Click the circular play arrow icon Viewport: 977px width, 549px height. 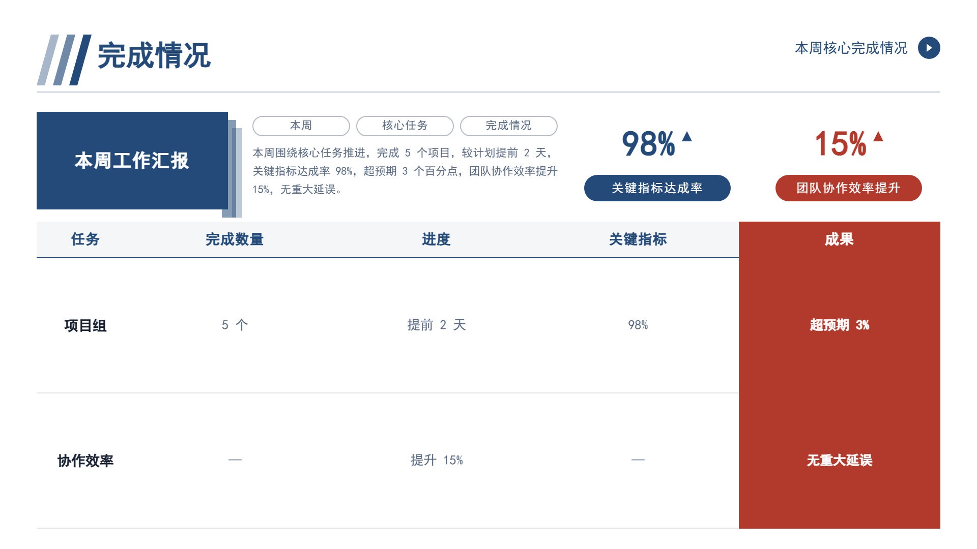tap(929, 48)
